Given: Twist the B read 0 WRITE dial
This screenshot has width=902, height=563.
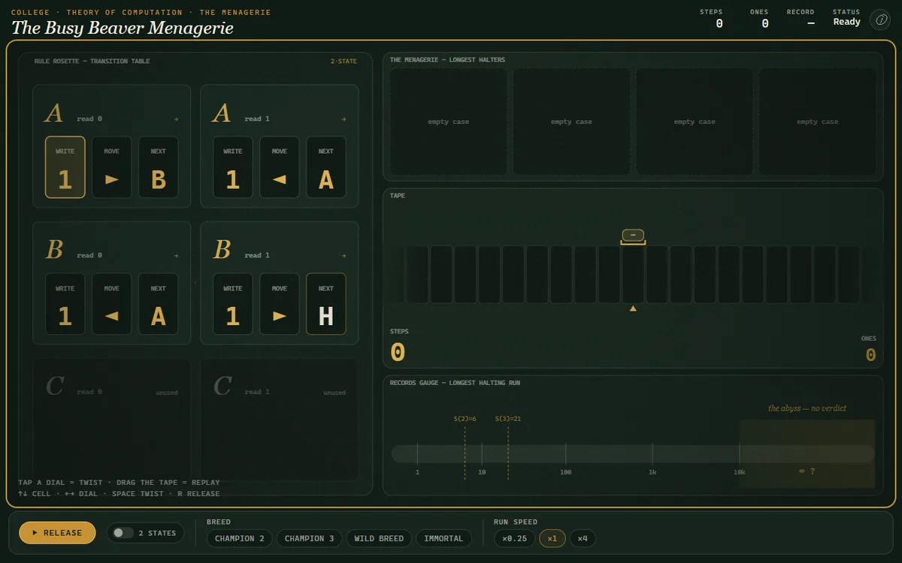Looking at the screenshot, I should pos(65,304).
